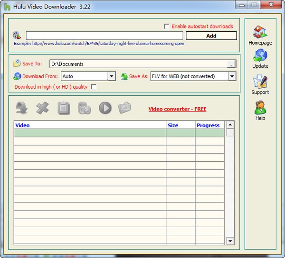This screenshot has height=258, width=285.
Task: Select the highlighted first row in video list
Action: 119,133
